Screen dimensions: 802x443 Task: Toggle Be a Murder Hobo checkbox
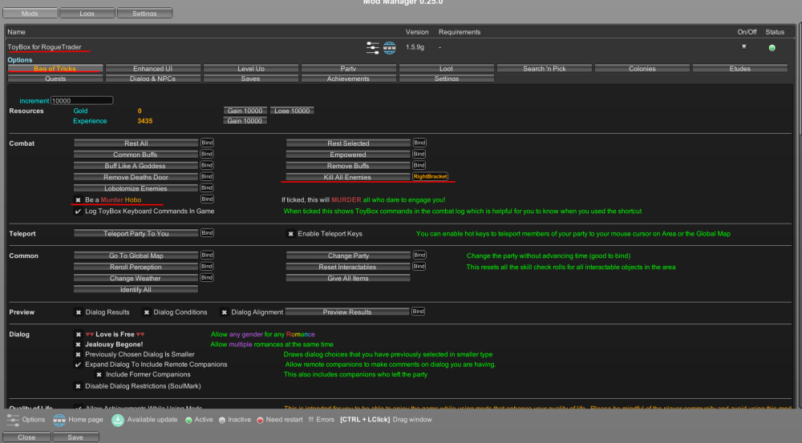point(79,199)
